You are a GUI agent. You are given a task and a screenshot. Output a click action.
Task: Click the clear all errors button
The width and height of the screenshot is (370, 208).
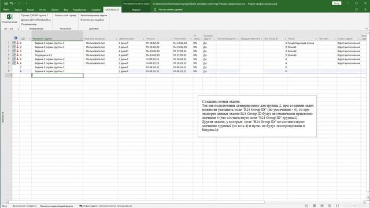point(92,20)
